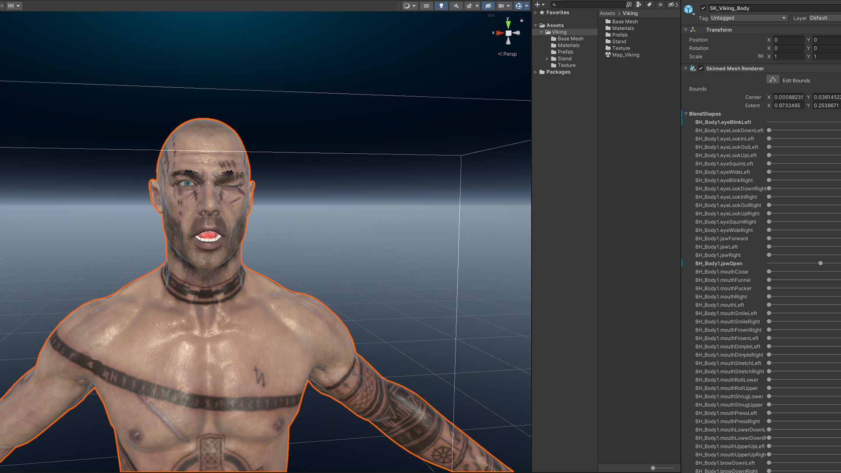Click the favorites star icon in Project toolbar

tap(661, 5)
